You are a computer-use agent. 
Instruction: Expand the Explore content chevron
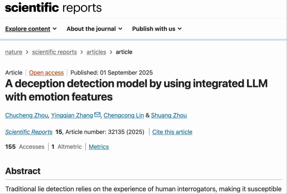(55, 29)
